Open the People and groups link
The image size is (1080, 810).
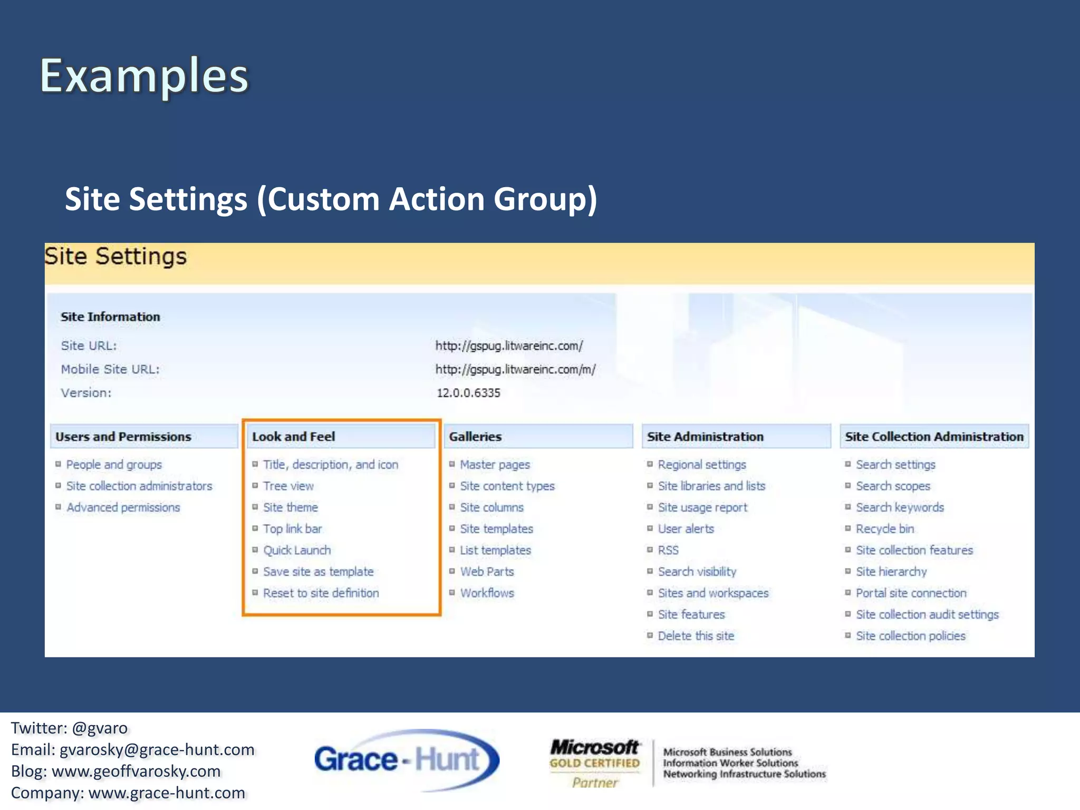(x=114, y=465)
